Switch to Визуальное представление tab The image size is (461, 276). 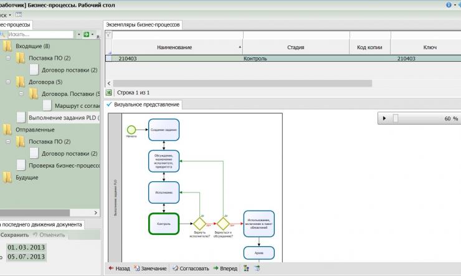[x=146, y=104]
